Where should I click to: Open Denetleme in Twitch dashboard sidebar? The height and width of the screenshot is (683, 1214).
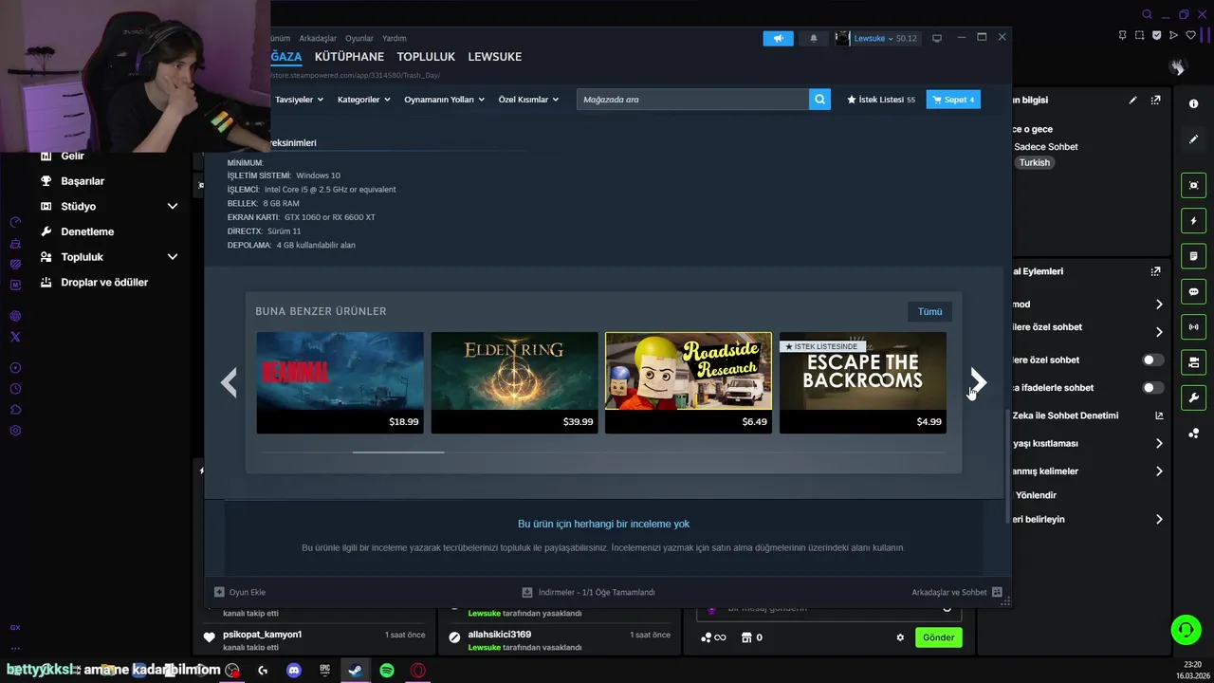87,231
